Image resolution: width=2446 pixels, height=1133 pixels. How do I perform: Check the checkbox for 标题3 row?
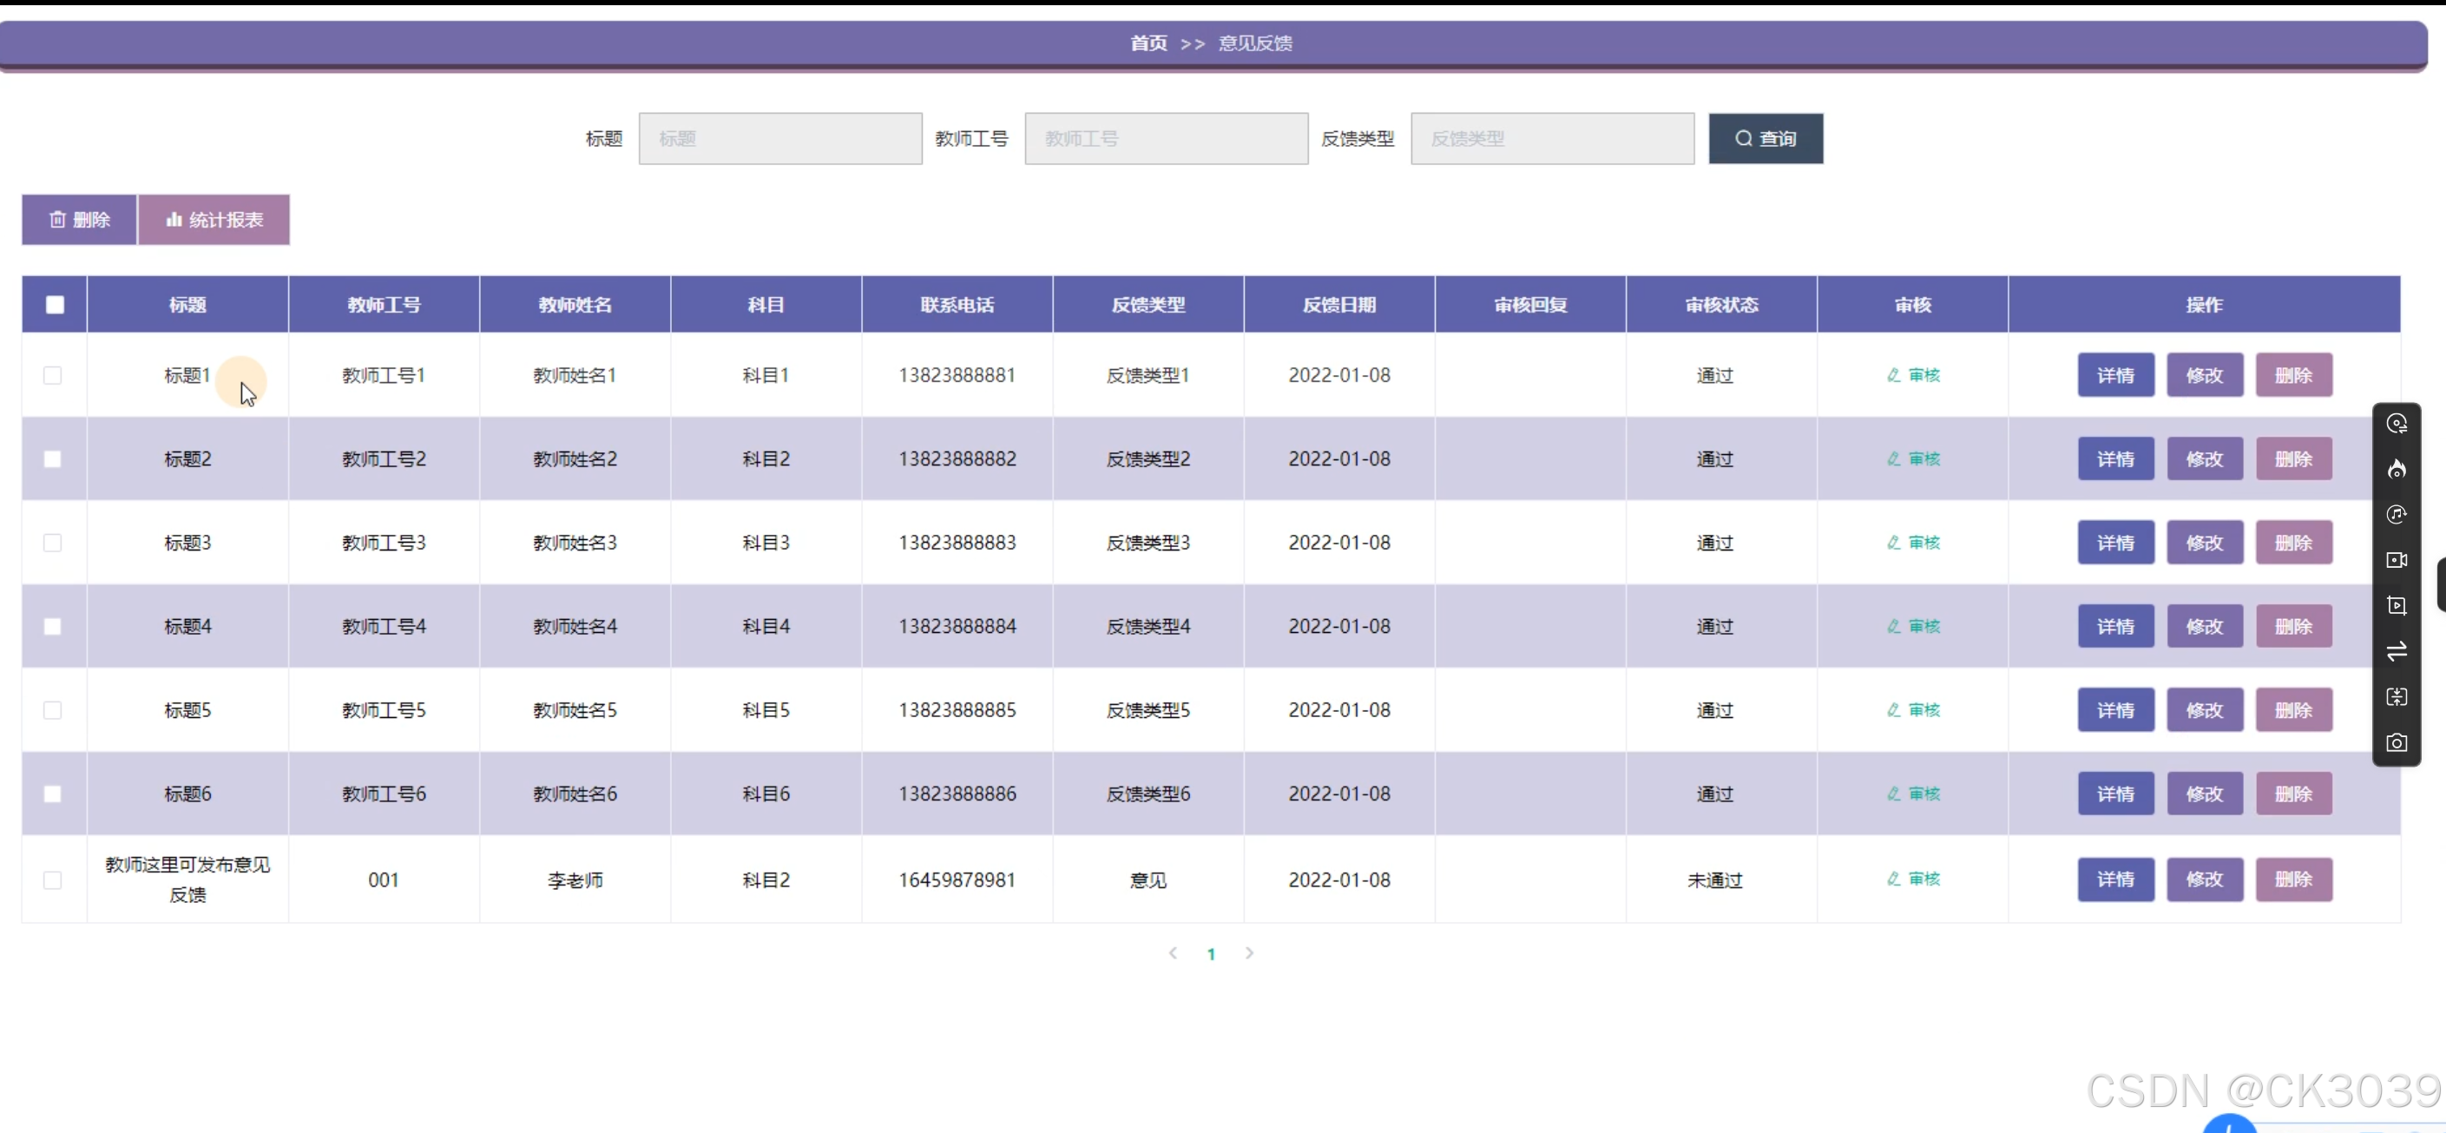[x=53, y=543]
